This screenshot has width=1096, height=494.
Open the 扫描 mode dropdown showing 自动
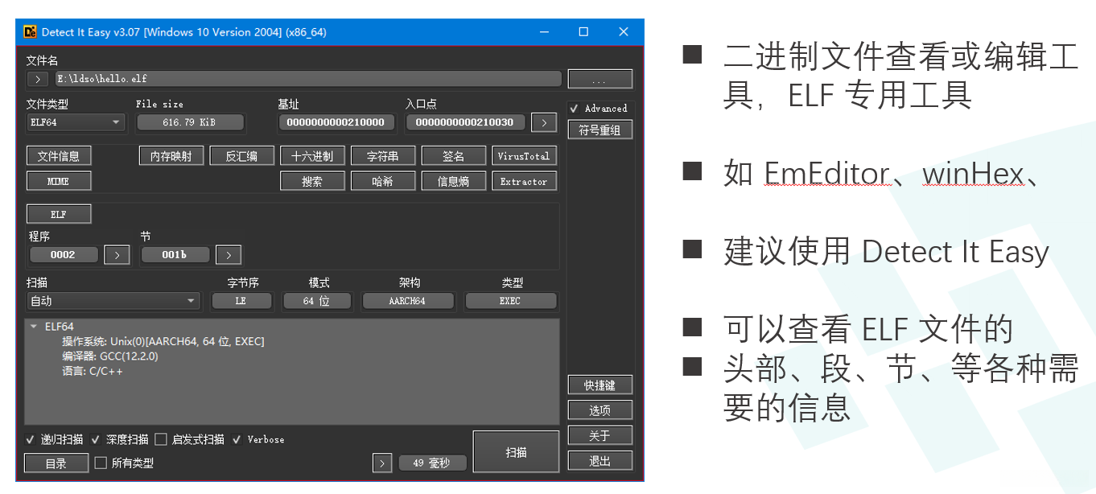pos(113,300)
